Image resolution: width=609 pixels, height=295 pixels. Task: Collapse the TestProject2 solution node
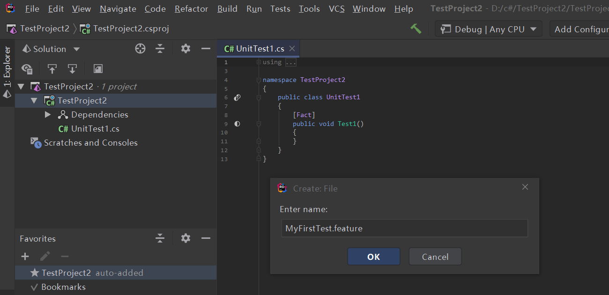coord(21,87)
